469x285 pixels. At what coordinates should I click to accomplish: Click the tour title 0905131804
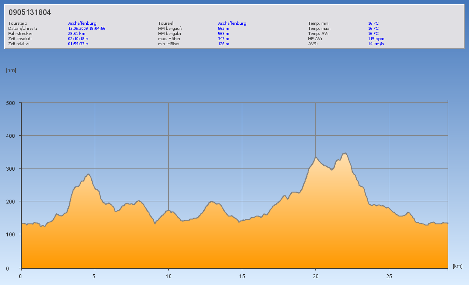30,12
